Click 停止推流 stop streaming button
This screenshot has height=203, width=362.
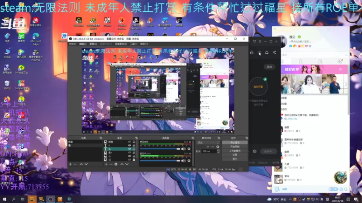click(x=235, y=143)
